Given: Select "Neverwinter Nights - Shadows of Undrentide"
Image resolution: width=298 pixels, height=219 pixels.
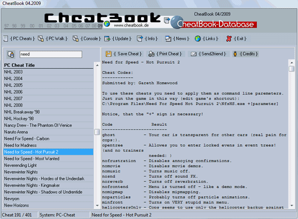Looking at the screenshot, I should click(x=49, y=192).
